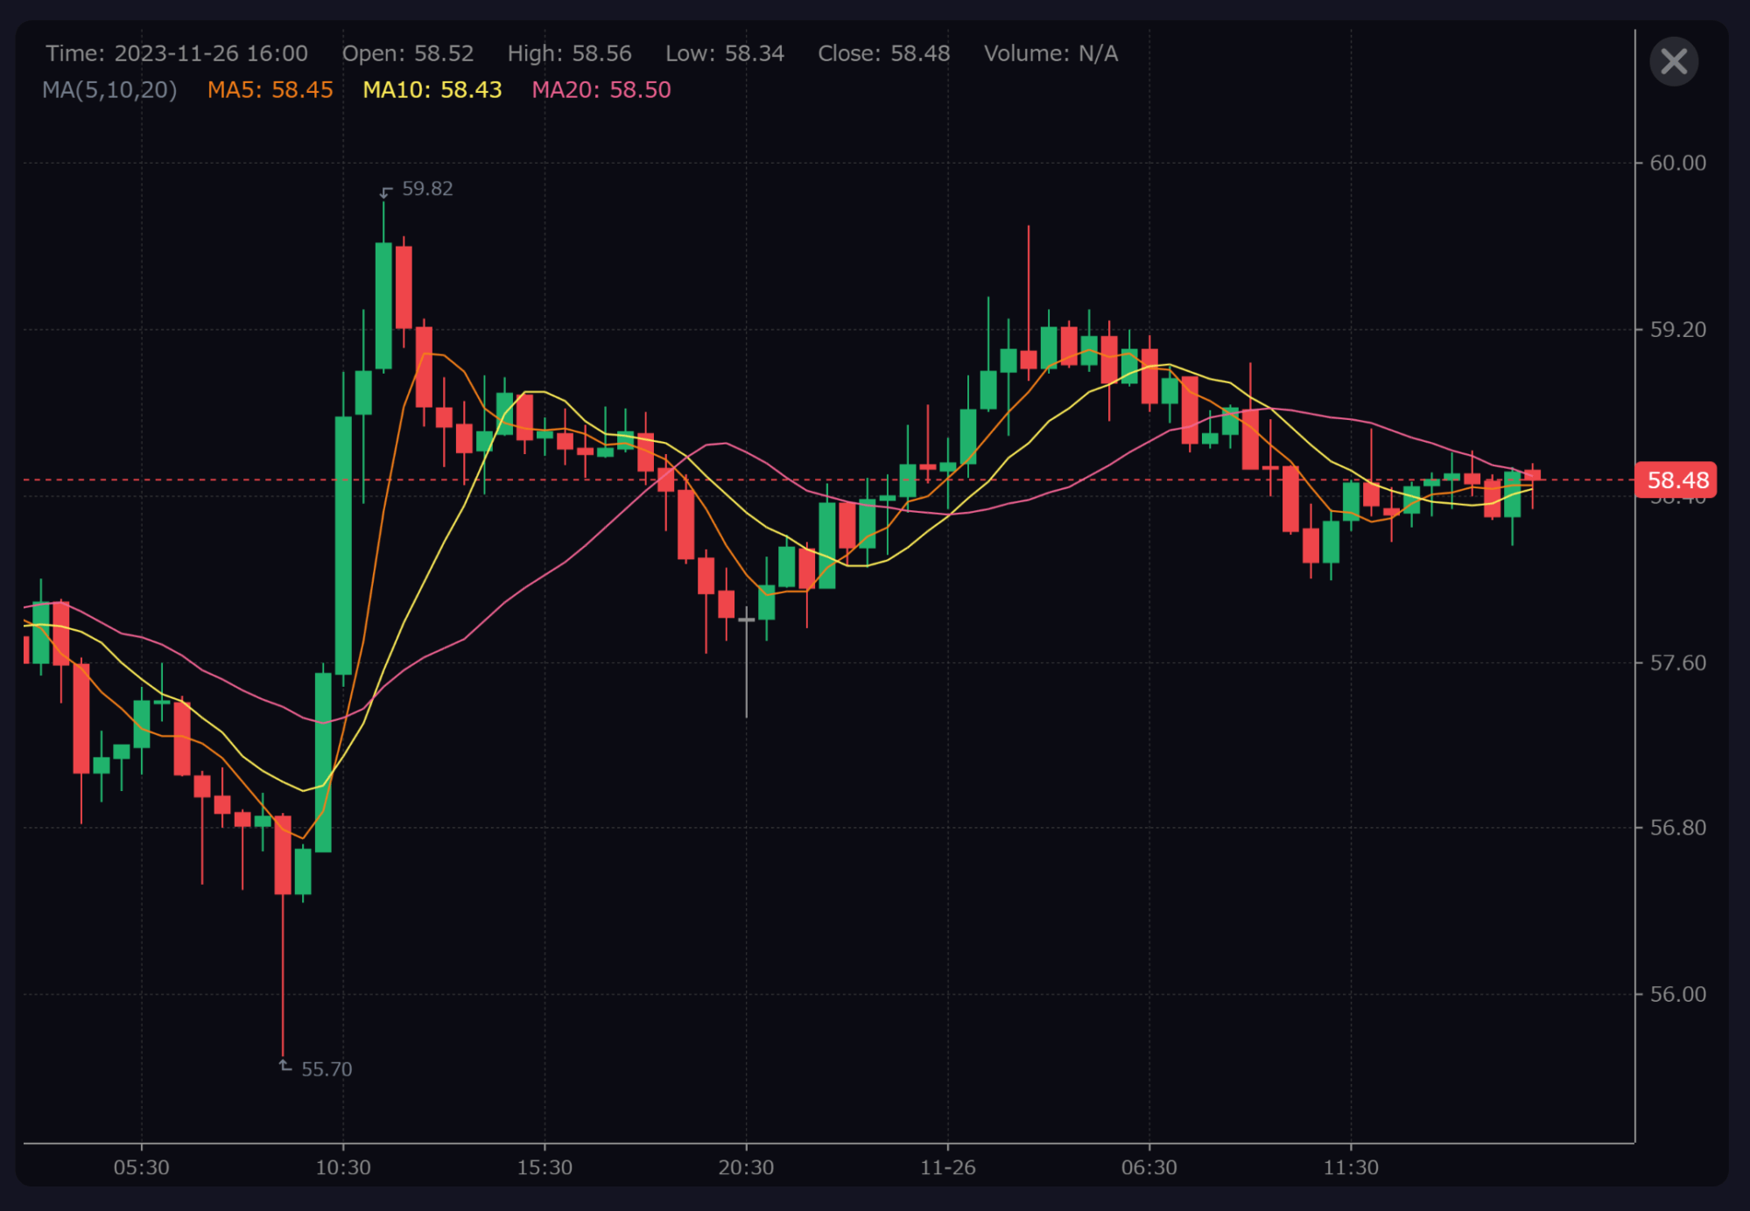Click the 20:30 time axis label
The image size is (1750, 1211).
pos(746,1168)
